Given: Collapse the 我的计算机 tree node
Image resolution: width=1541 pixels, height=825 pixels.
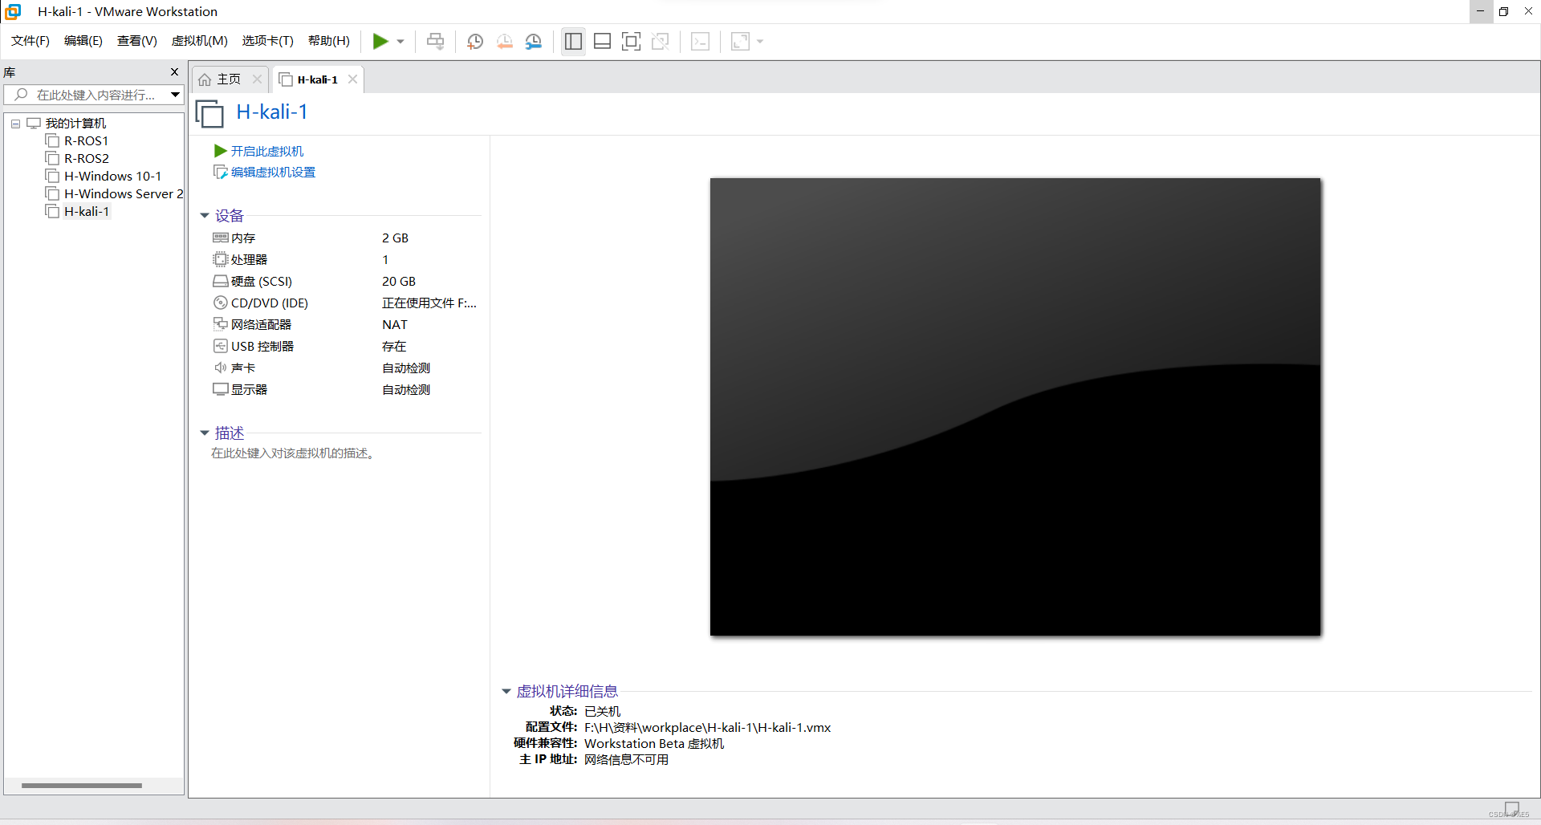Looking at the screenshot, I should (x=15, y=124).
